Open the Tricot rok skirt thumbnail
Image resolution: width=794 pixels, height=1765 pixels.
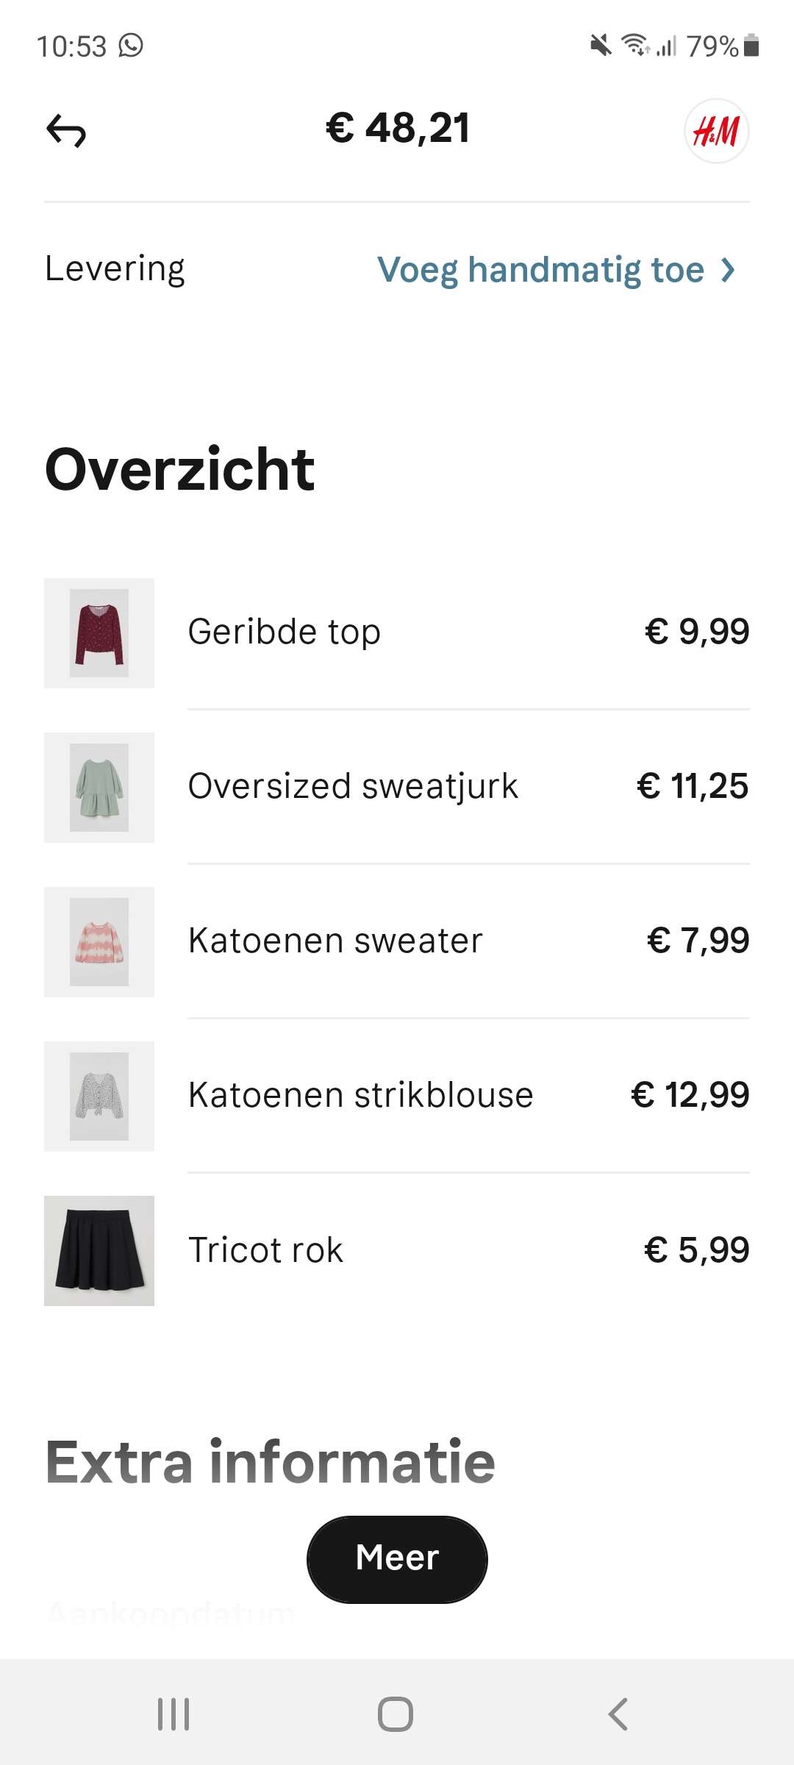(x=99, y=1251)
